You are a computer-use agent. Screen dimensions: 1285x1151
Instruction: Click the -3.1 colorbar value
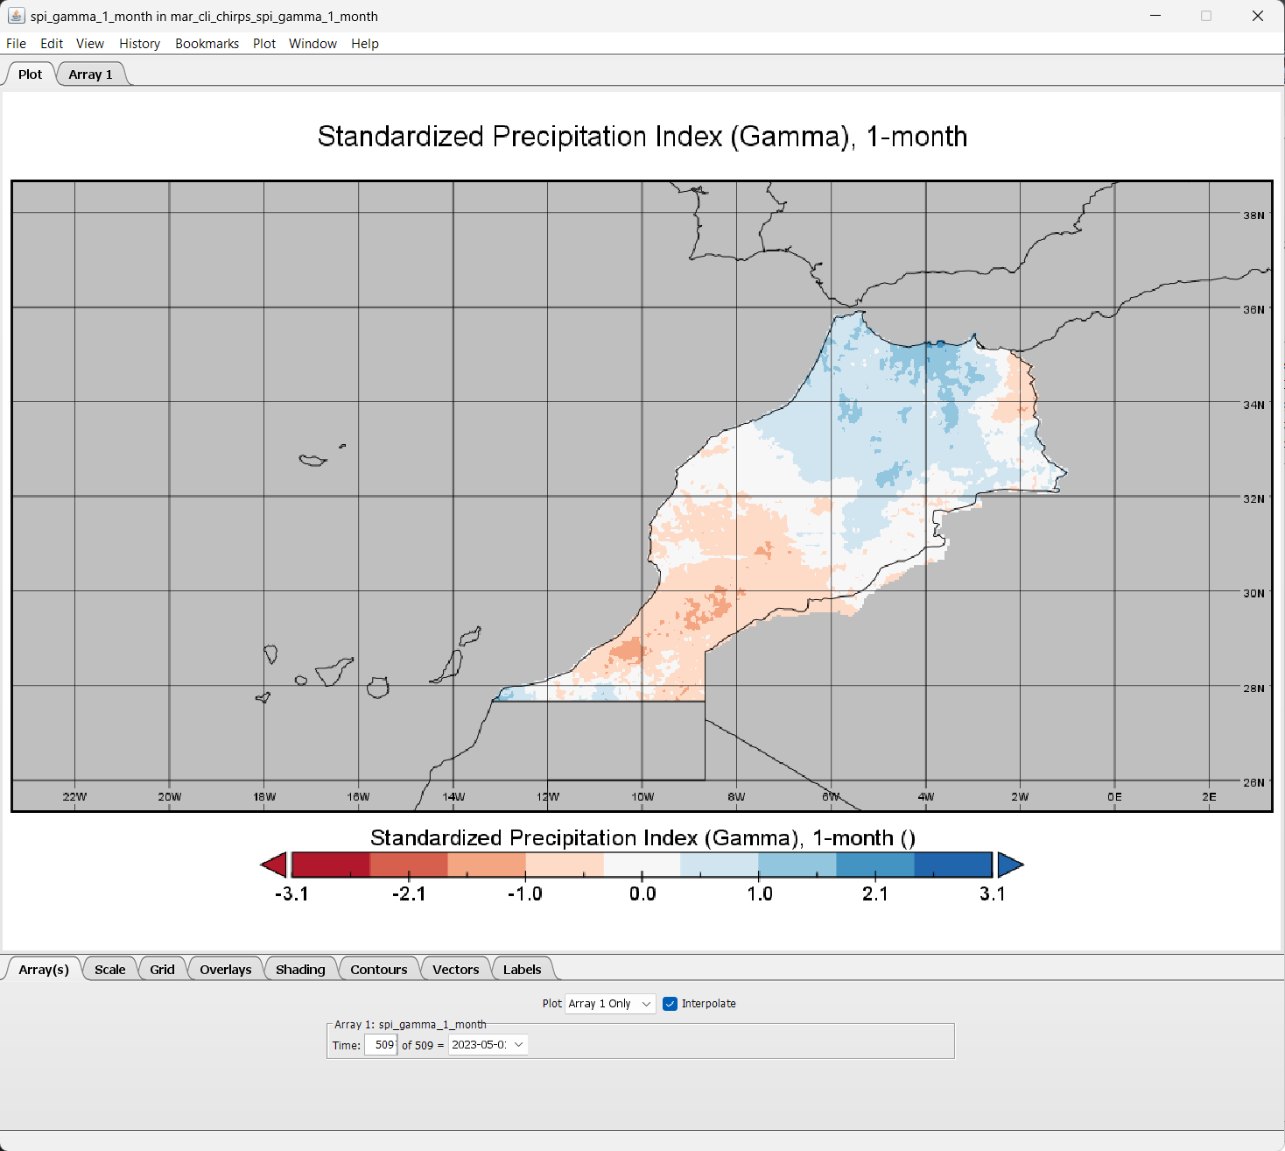291,894
